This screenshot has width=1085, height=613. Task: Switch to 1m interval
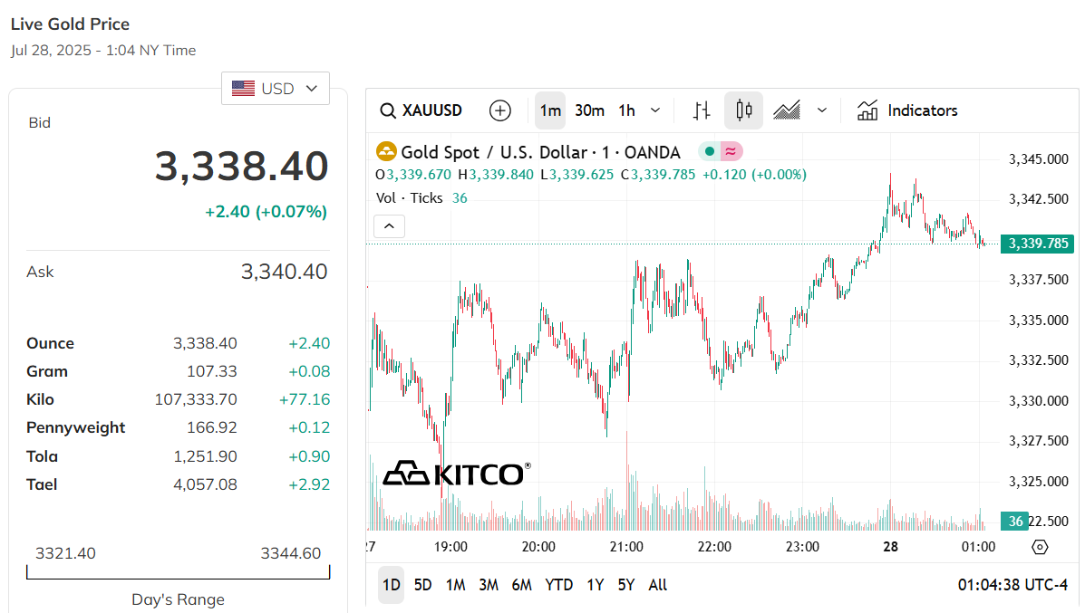[550, 110]
